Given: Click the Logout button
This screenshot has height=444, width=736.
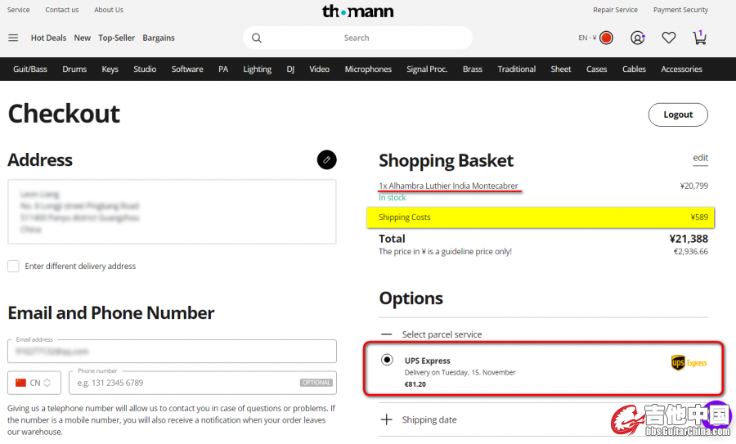Looking at the screenshot, I should coord(678,114).
